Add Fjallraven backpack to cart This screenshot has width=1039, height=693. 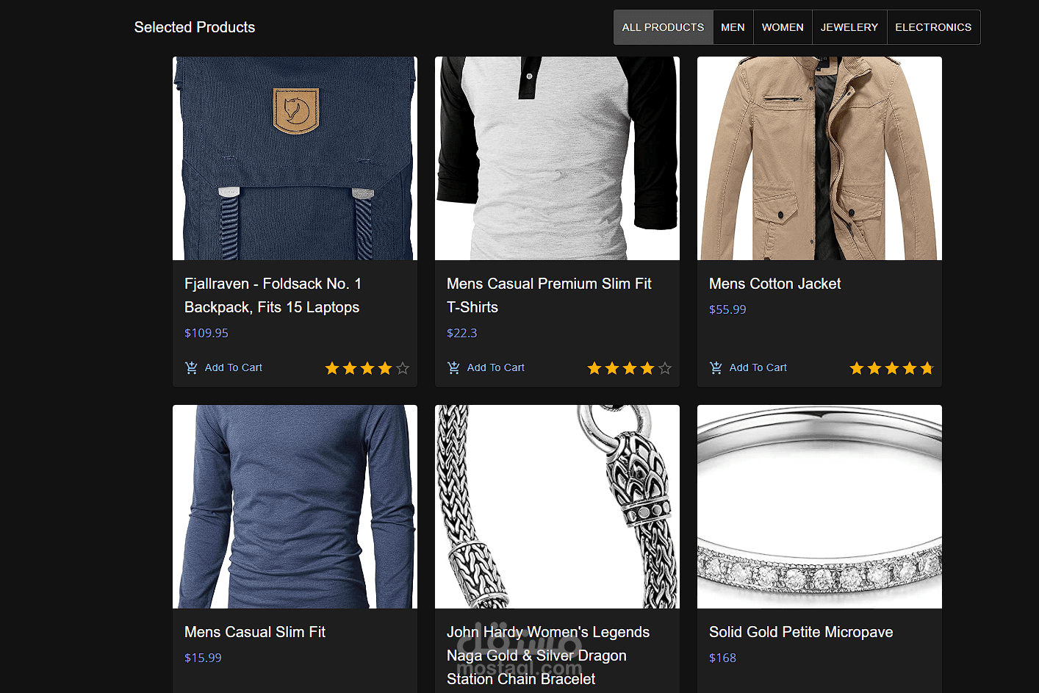click(x=233, y=367)
